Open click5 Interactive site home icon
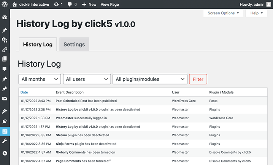273x165 pixels. (x=14, y=4)
